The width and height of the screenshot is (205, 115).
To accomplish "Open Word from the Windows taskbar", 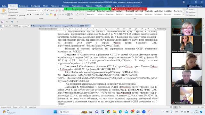I will click(x=138, y=112).
